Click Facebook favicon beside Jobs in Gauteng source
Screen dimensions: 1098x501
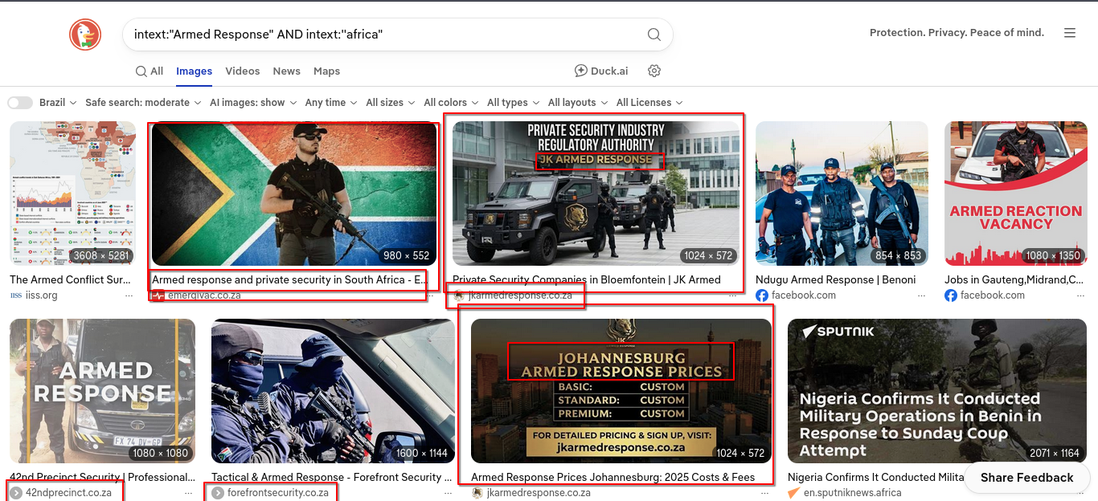pyautogui.click(x=951, y=295)
